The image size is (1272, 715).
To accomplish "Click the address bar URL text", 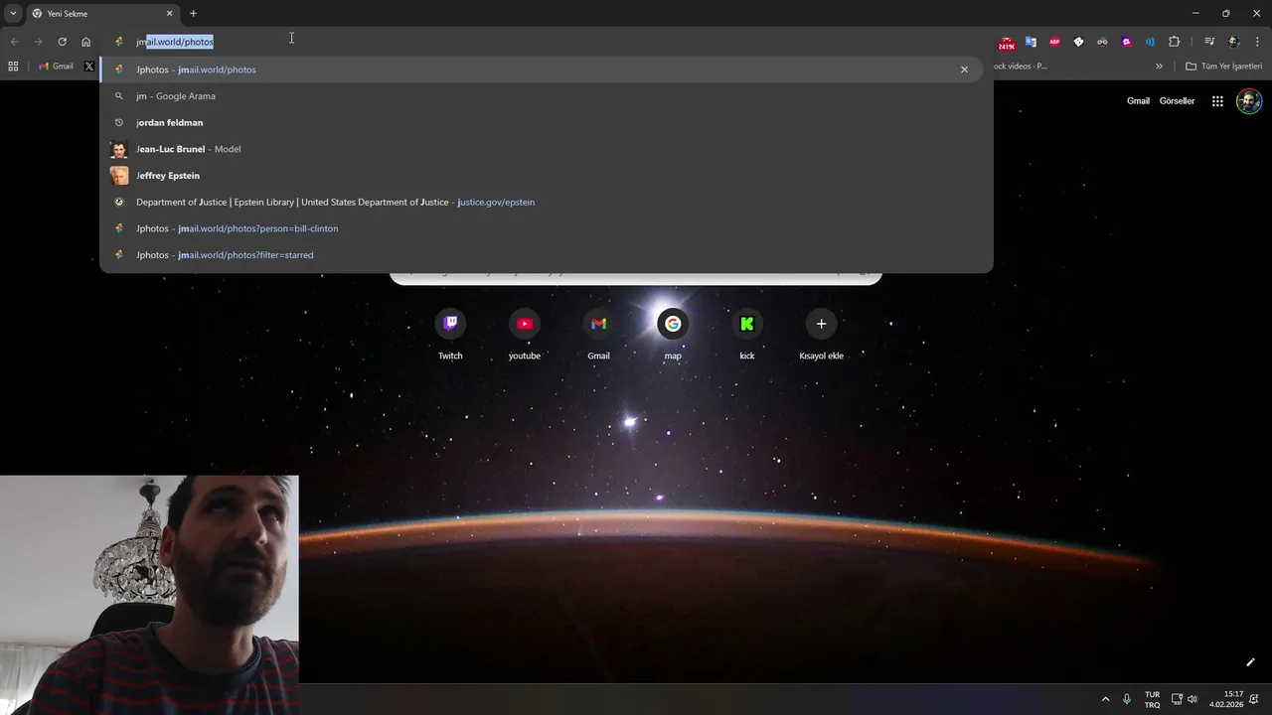I will pyautogui.click(x=175, y=42).
